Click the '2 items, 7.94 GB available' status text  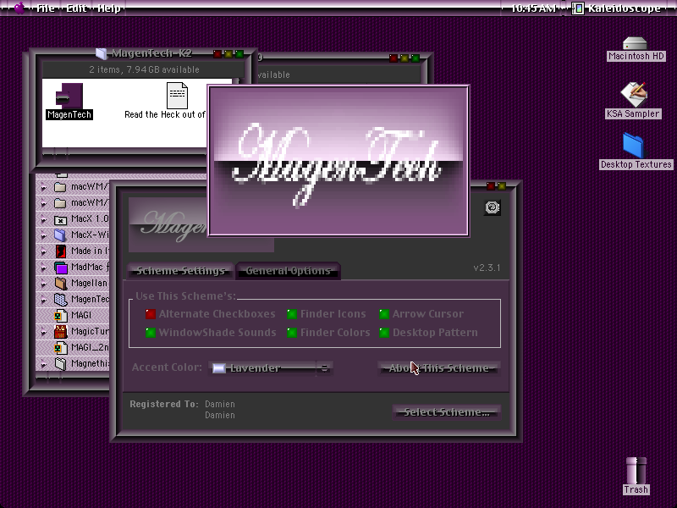click(x=144, y=69)
